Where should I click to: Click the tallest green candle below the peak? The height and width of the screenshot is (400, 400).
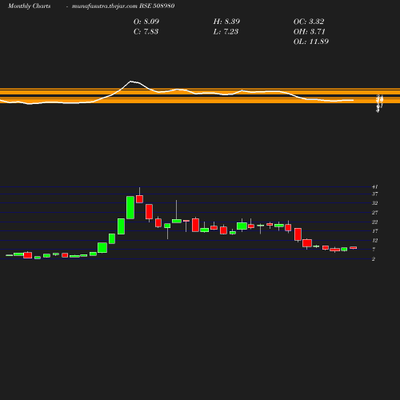point(130,207)
